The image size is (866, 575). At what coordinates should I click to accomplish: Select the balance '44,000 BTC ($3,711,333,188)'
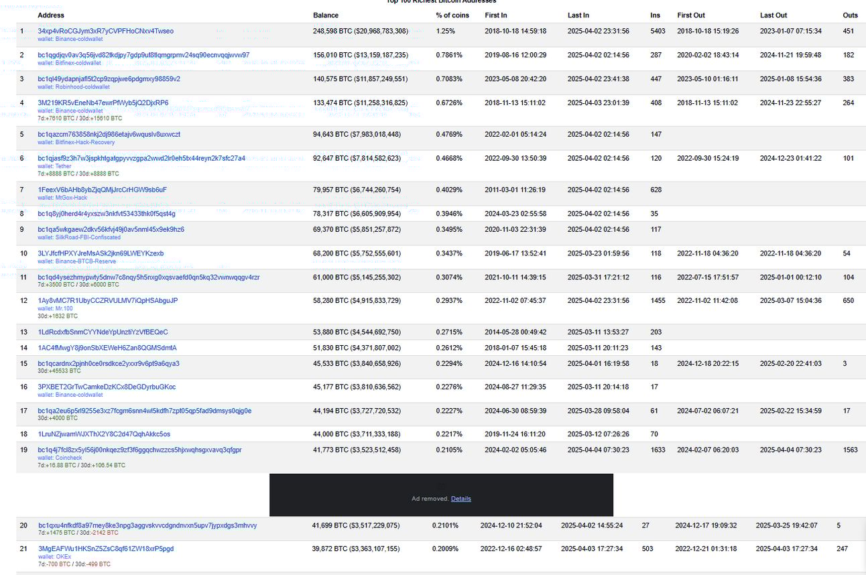click(x=357, y=434)
